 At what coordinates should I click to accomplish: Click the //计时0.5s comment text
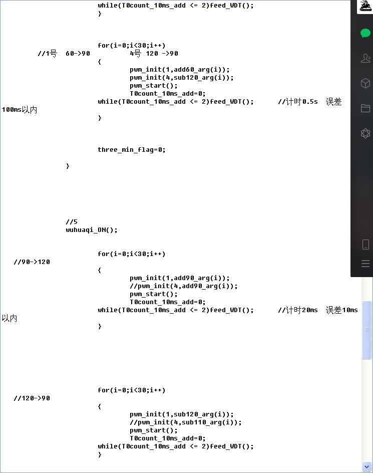tap(297, 102)
